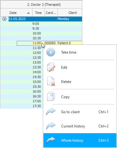Open Current history menu entry
The image size is (117, 148).
pos(80,126)
